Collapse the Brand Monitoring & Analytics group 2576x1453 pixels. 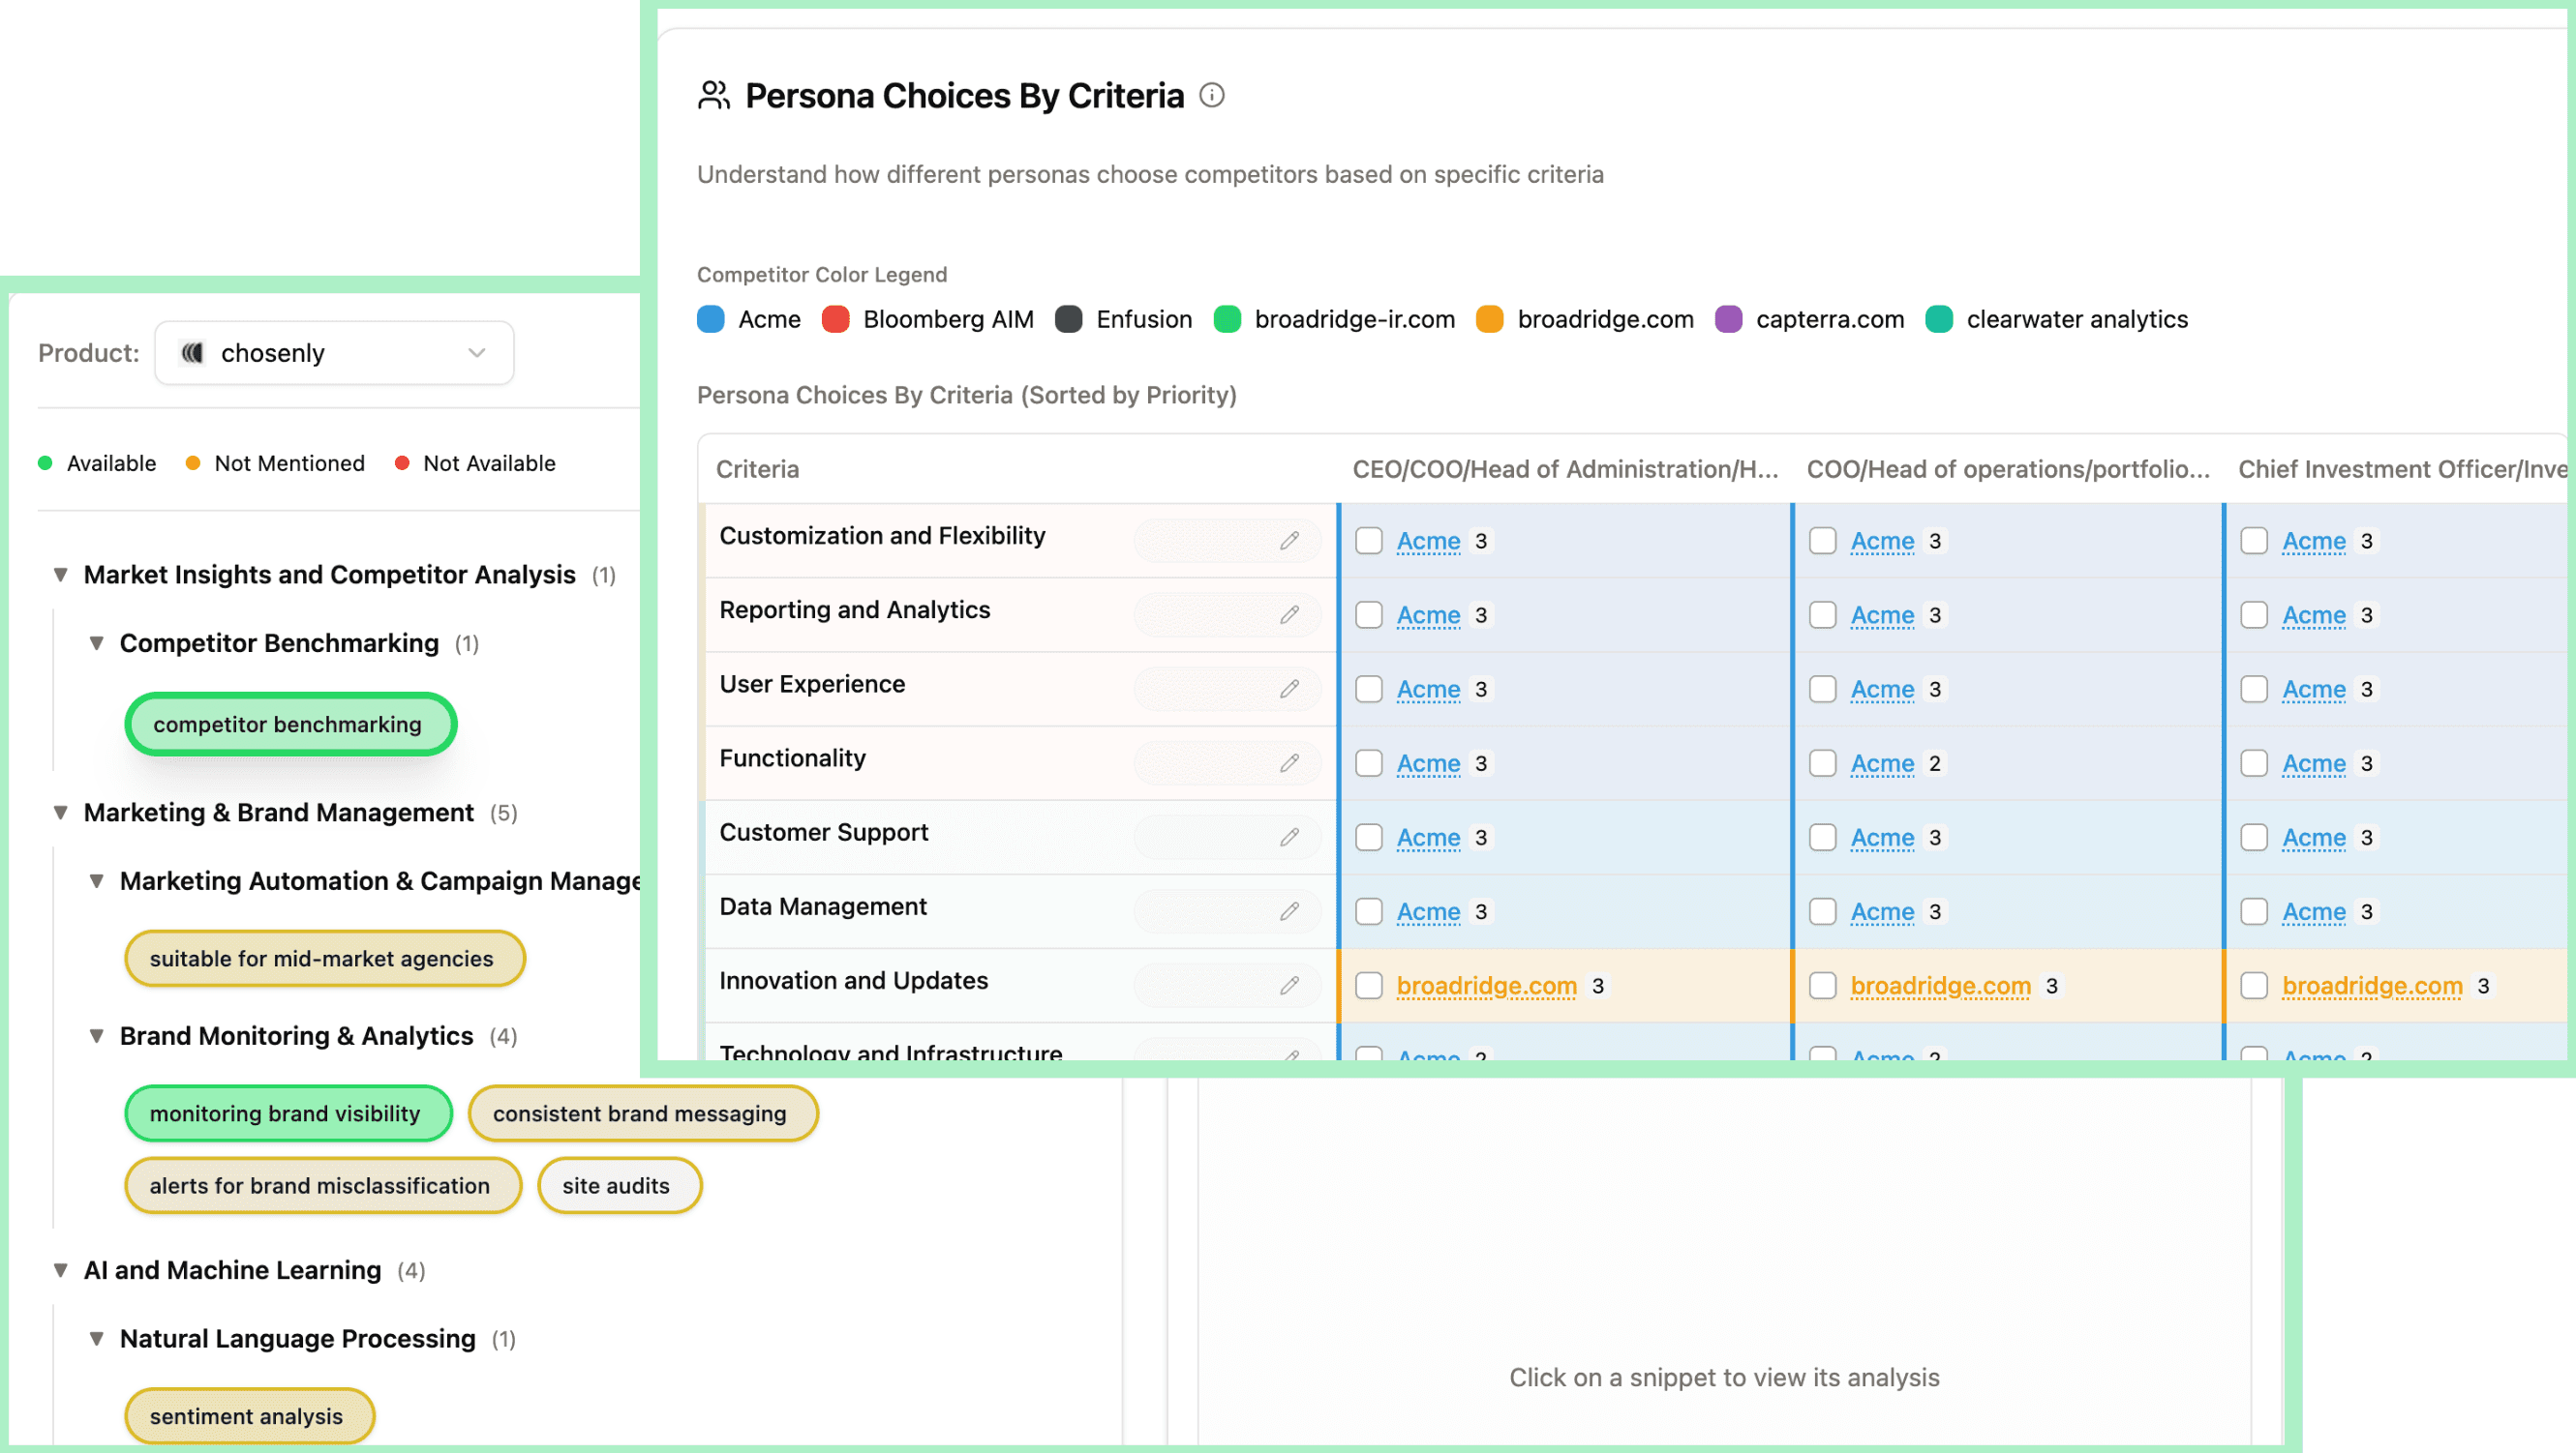coord(97,1036)
